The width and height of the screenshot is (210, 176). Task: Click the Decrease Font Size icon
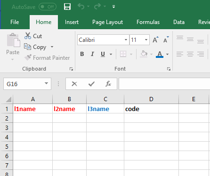[x=166, y=40]
